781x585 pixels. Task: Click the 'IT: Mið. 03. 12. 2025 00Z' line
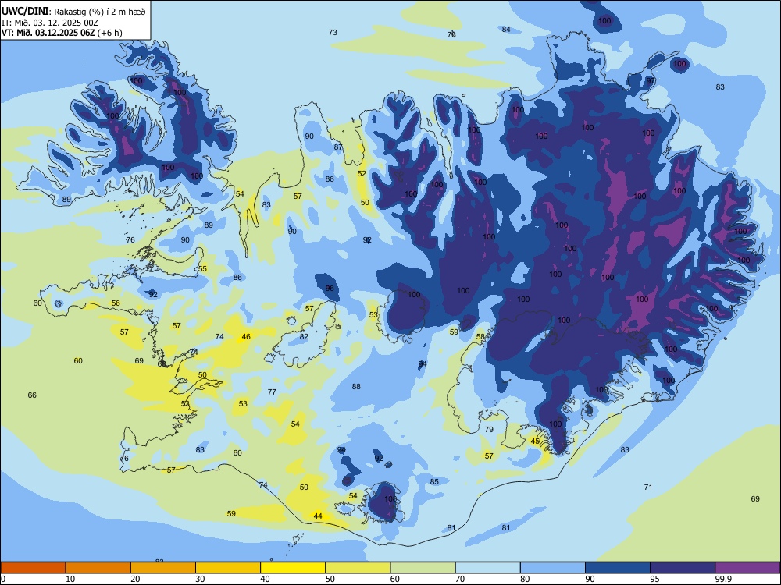50,23
